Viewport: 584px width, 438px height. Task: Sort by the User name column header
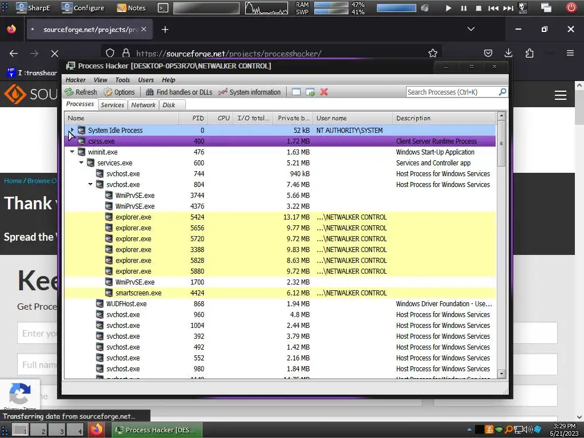click(x=352, y=118)
